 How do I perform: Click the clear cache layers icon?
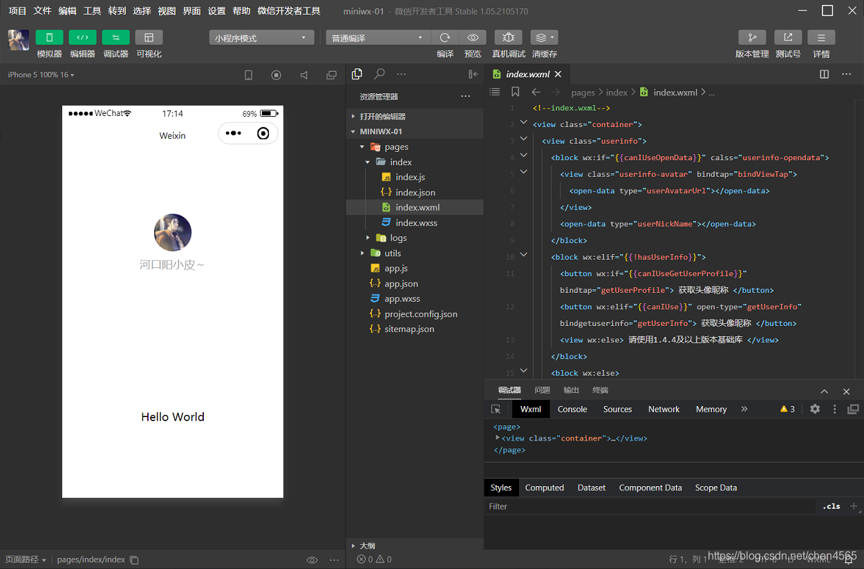pos(544,37)
